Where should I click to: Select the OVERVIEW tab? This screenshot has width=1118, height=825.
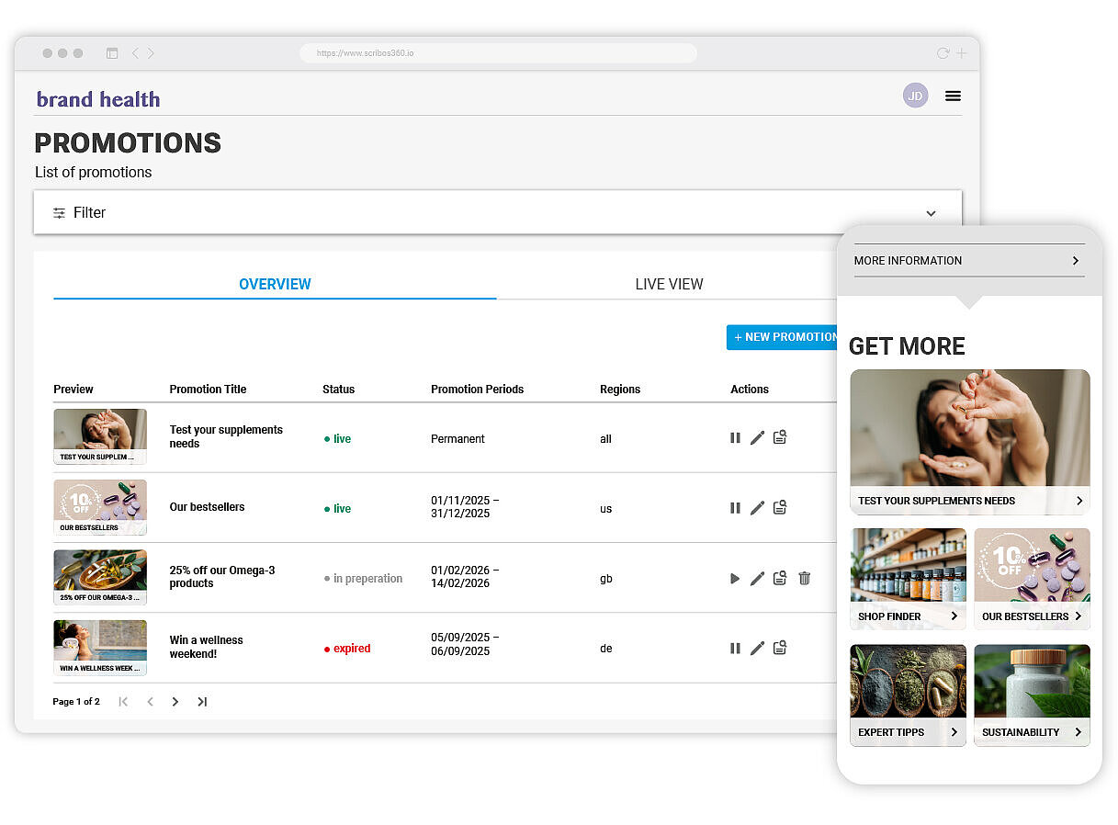[275, 285]
